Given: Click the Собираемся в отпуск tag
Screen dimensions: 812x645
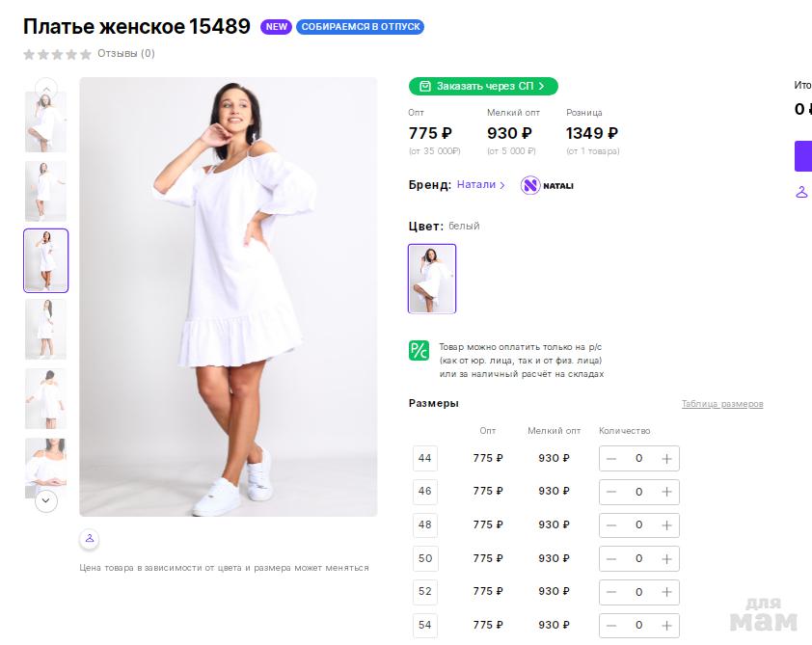Looking at the screenshot, I should click(x=361, y=27).
